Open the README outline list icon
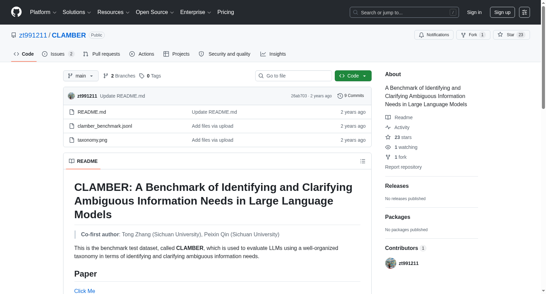Screen dimensions: 546x294 click(363, 161)
